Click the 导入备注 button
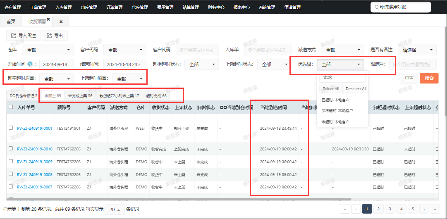This screenshot has width=447, height=219. point(24,36)
